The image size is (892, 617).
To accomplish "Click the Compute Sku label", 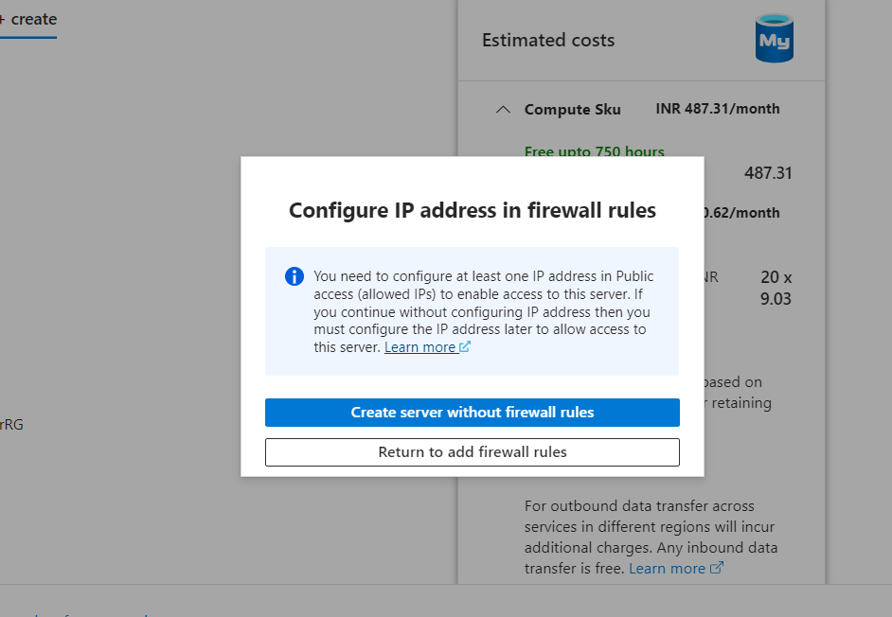I will pos(572,109).
